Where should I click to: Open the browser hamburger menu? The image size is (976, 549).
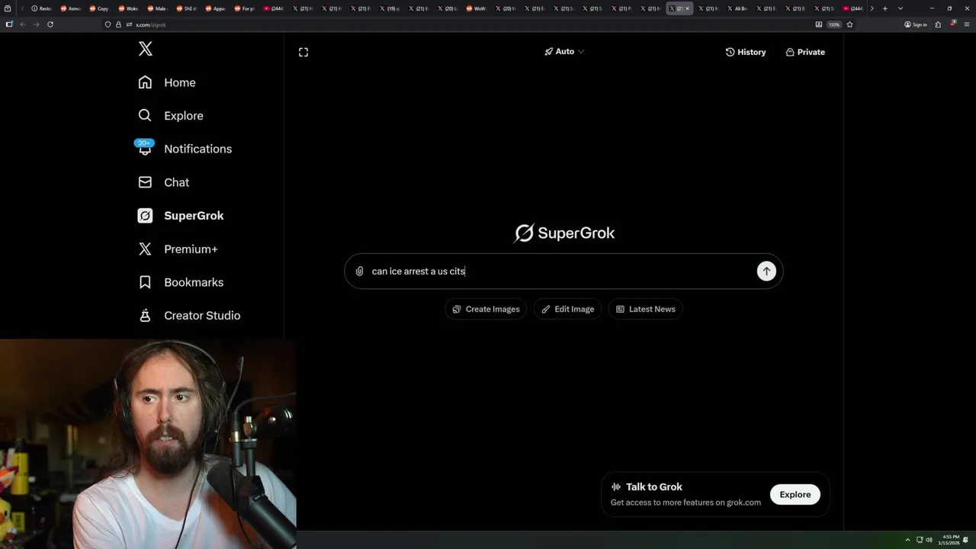tap(966, 24)
